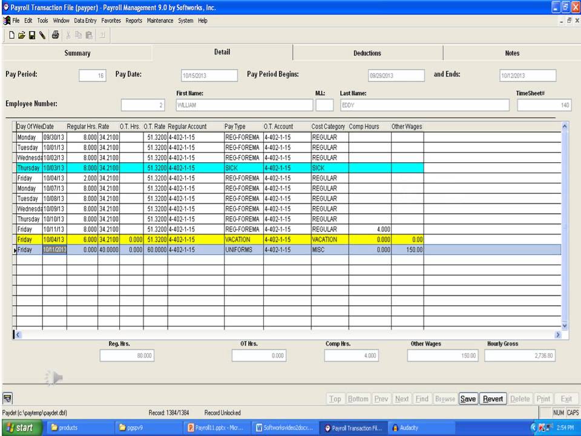Open the System menu
The height and width of the screenshot is (436, 581).
[186, 21]
